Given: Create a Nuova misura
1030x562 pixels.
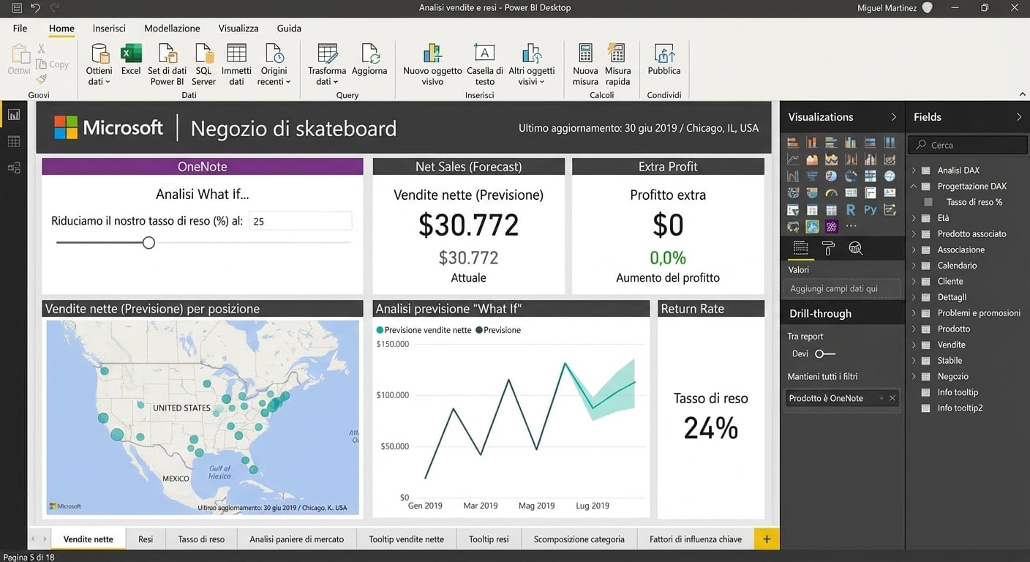Looking at the screenshot, I should click(x=585, y=64).
